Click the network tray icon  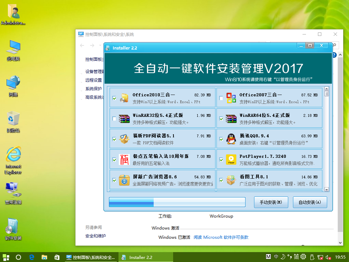pos(320,257)
